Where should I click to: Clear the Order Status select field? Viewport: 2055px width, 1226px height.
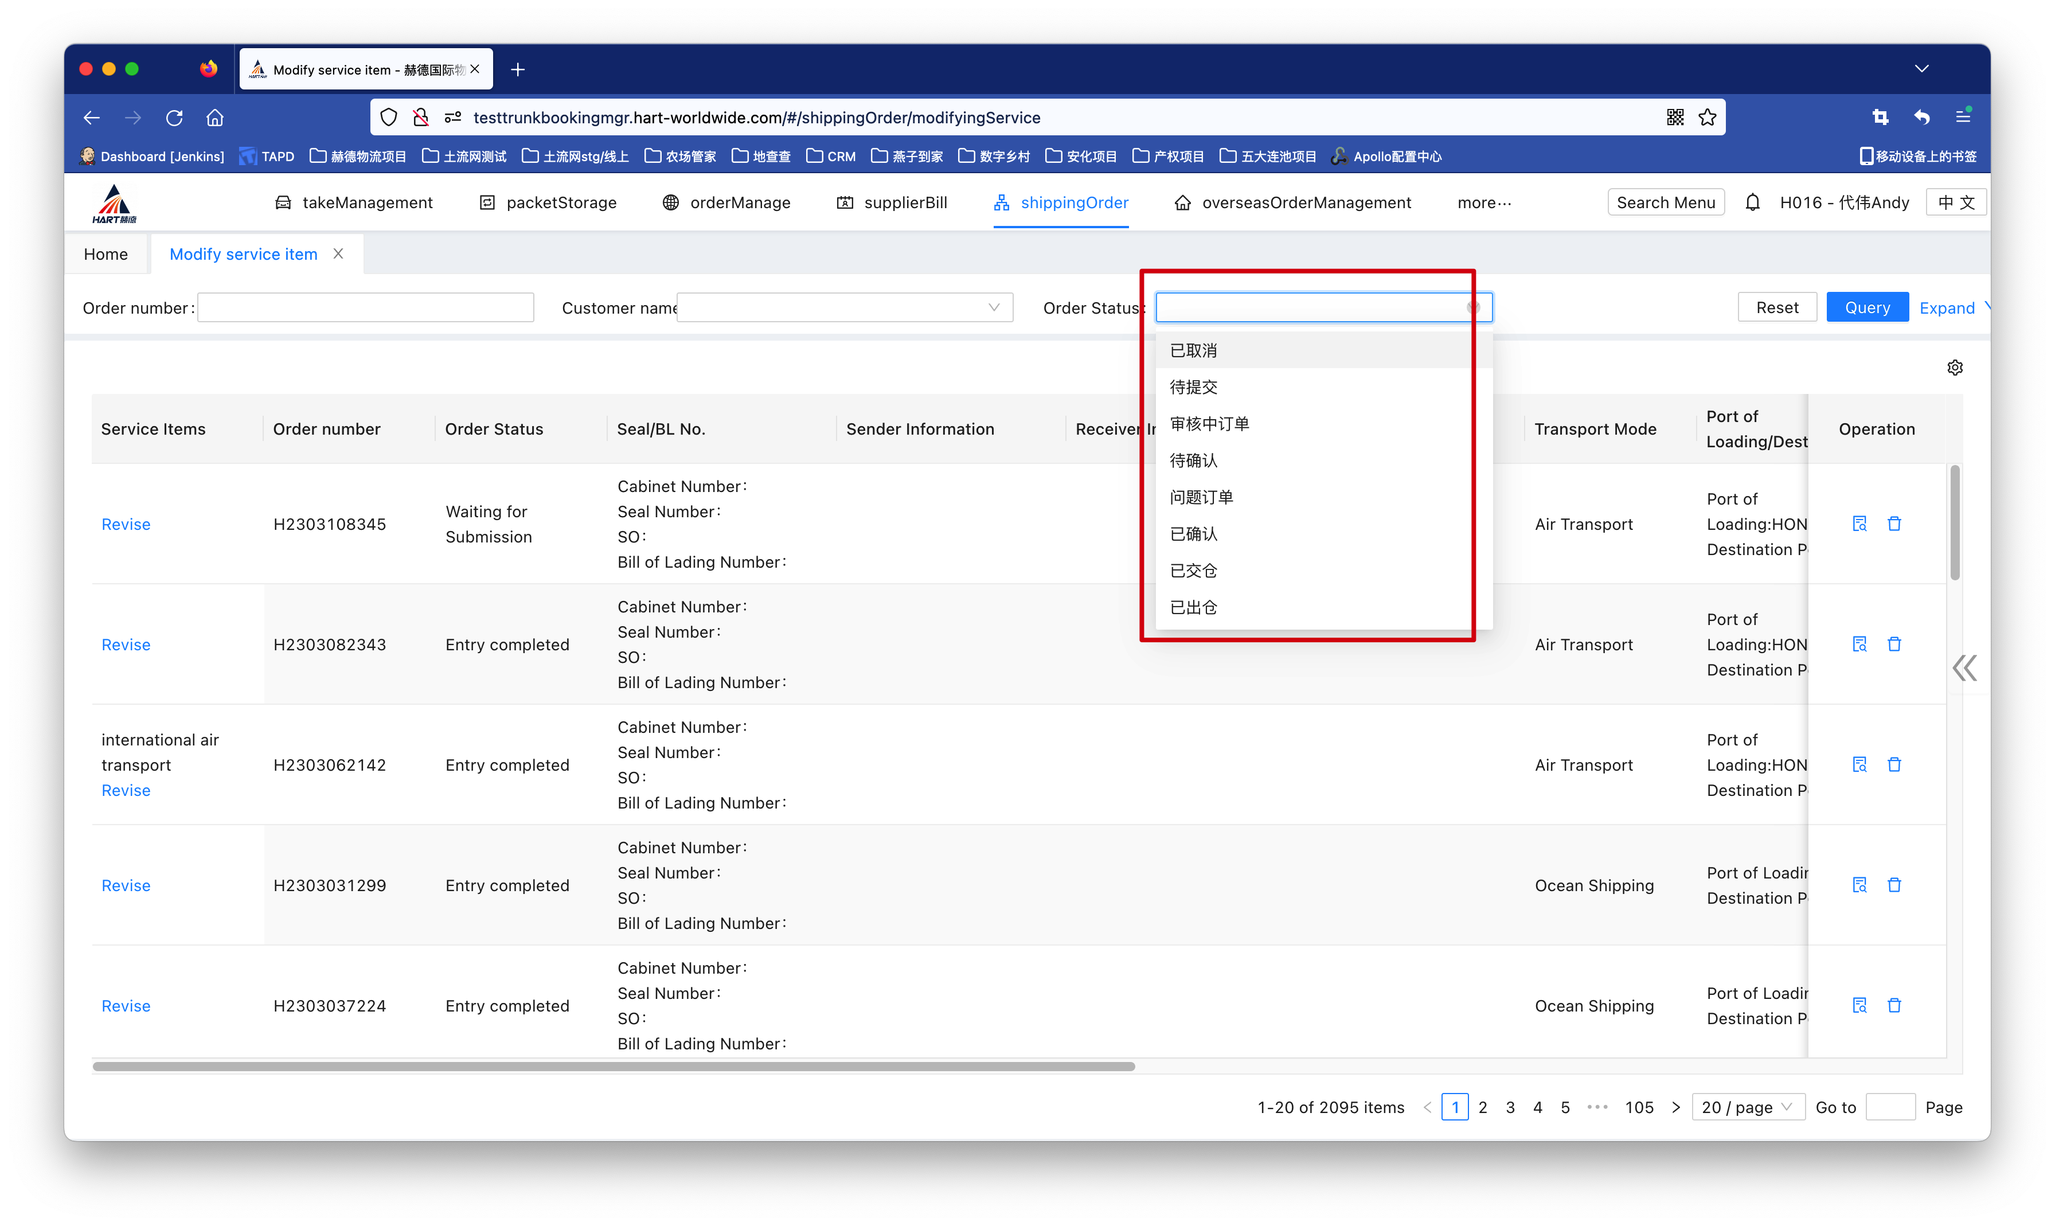[1472, 307]
